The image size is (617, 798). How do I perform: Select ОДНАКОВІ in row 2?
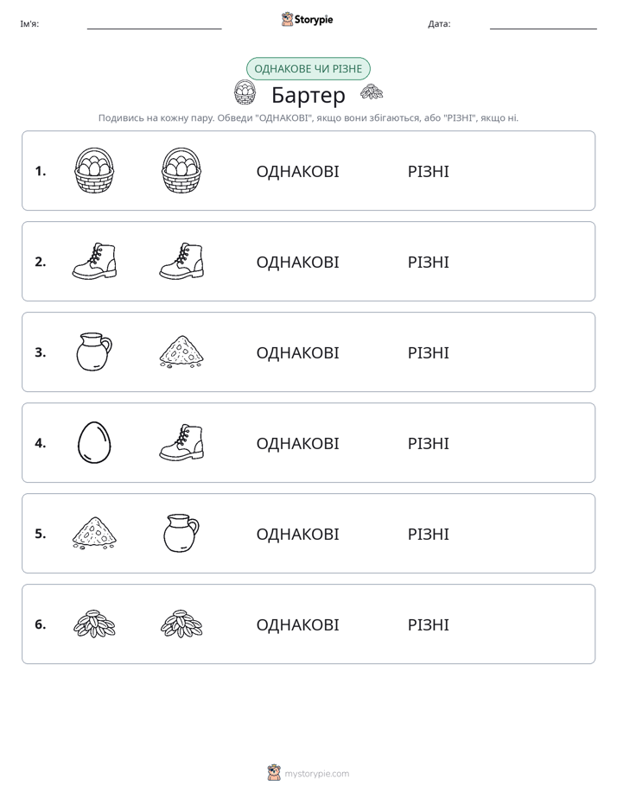coord(297,262)
